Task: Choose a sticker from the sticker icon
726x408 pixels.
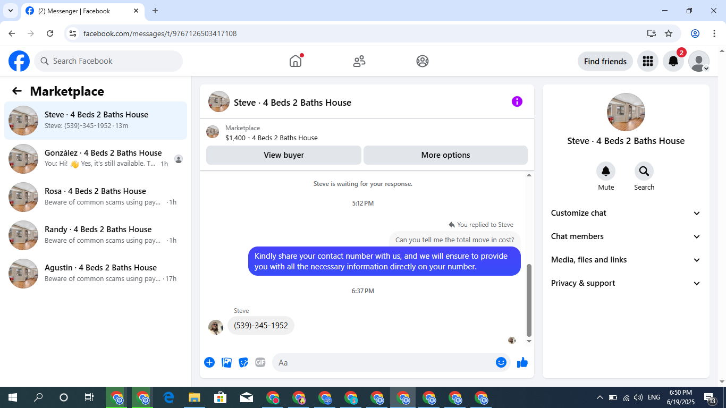Action: (x=243, y=362)
